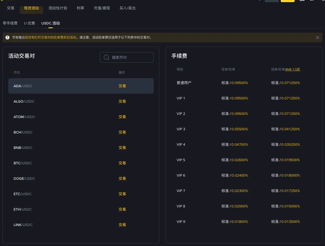
Task: Click VIP 9 fee 标准 / 0.01800%
Action: 235,222
